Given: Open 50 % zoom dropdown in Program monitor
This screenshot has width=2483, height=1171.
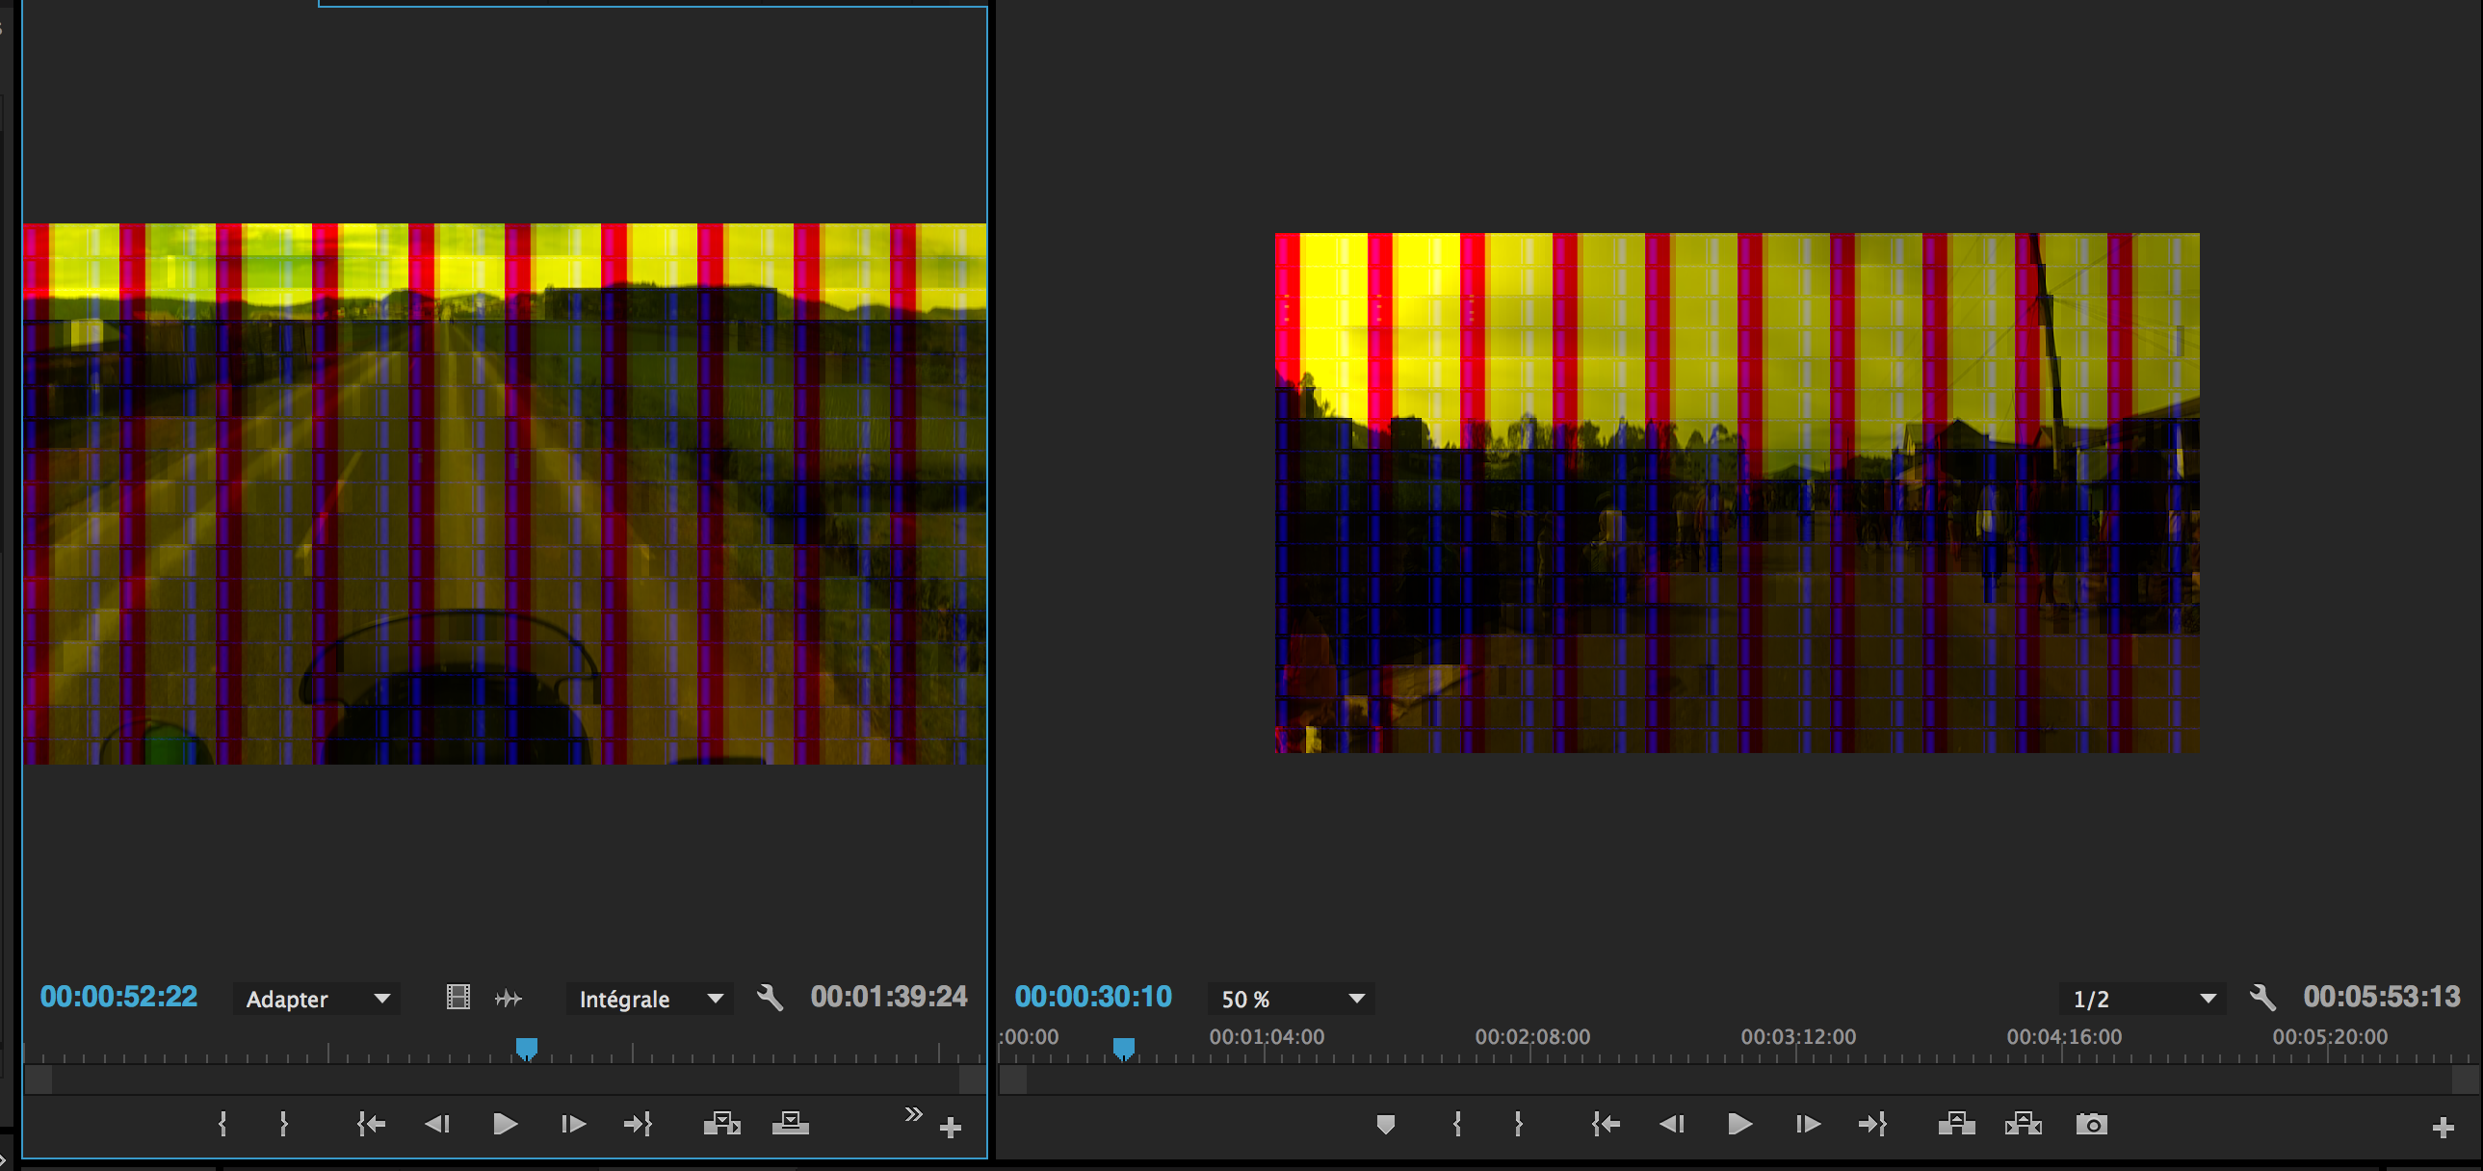Looking at the screenshot, I should (x=1292, y=999).
